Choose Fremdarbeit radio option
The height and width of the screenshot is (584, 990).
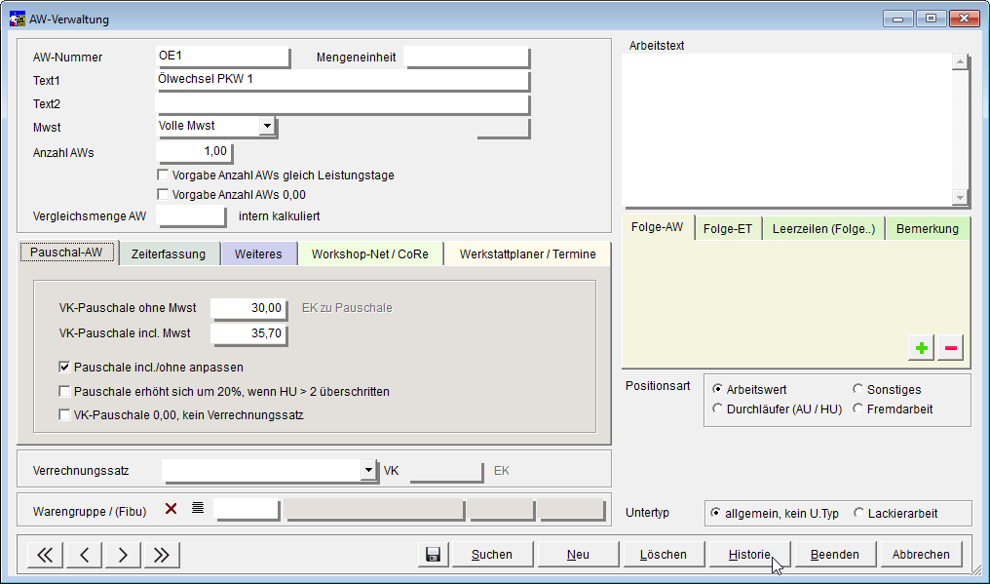(x=858, y=409)
